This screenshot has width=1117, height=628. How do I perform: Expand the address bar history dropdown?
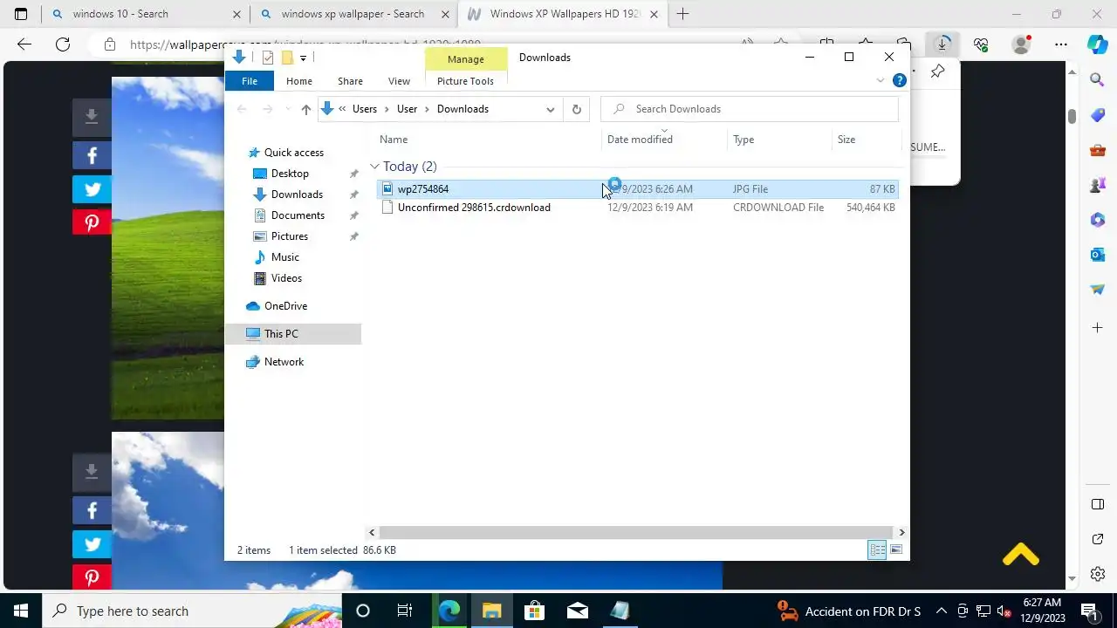pyautogui.click(x=551, y=109)
